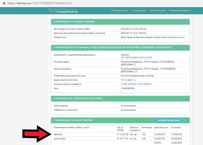The image size is (203, 145).
Task: Click the телетайп row in the items table
Action: pyautogui.click(x=121, y=135)
